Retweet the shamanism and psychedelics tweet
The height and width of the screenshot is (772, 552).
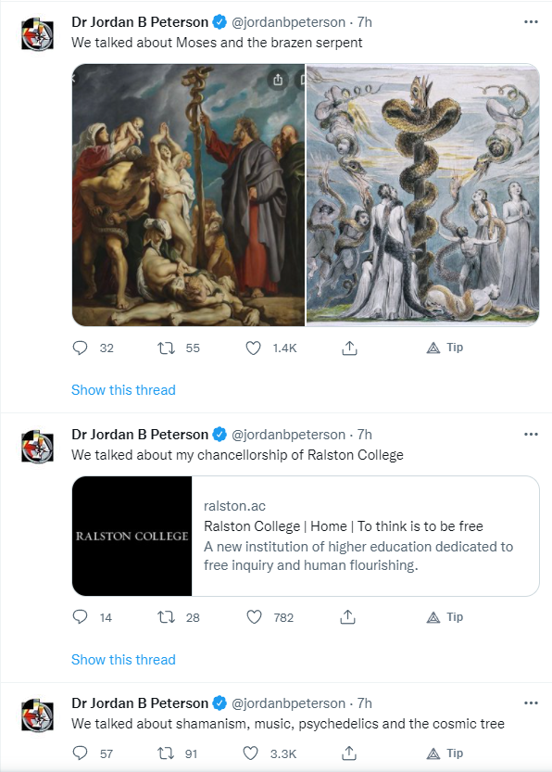pos(166,753)
